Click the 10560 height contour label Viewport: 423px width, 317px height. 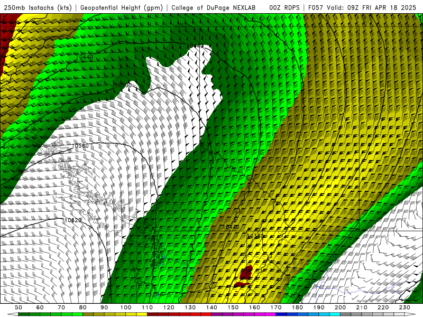[x=80, y=146]
